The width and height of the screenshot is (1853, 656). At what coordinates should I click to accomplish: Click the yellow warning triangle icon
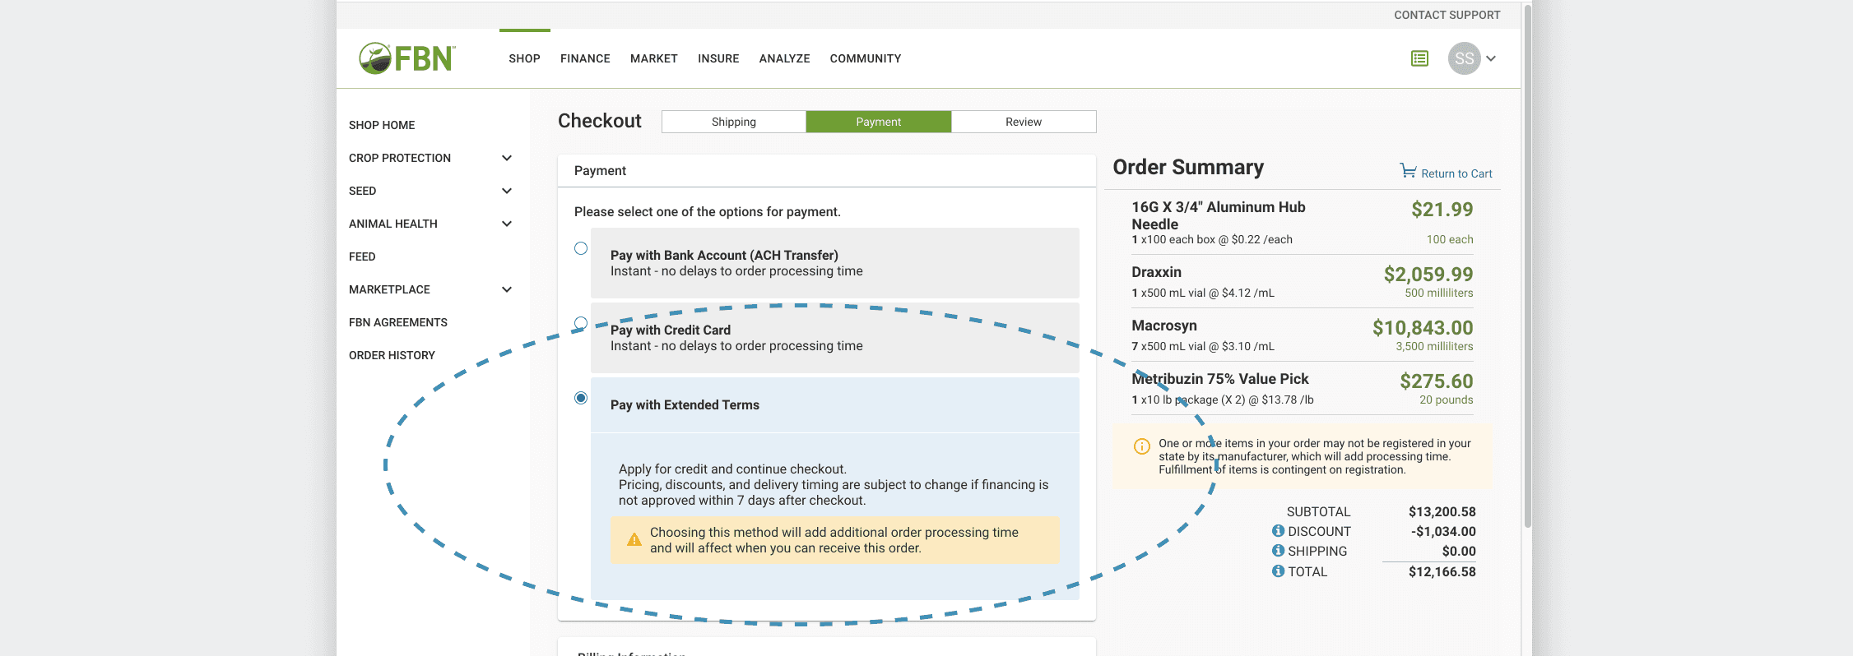pyautogui.click(x=634, y=540)
